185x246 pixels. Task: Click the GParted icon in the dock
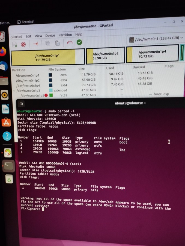(8, 153)
